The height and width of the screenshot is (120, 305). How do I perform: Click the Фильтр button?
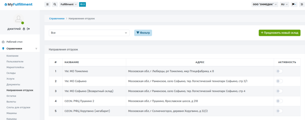point(143,33)
